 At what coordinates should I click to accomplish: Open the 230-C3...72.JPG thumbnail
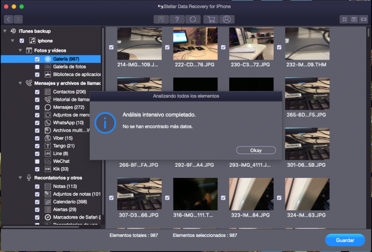click(251, 44)
